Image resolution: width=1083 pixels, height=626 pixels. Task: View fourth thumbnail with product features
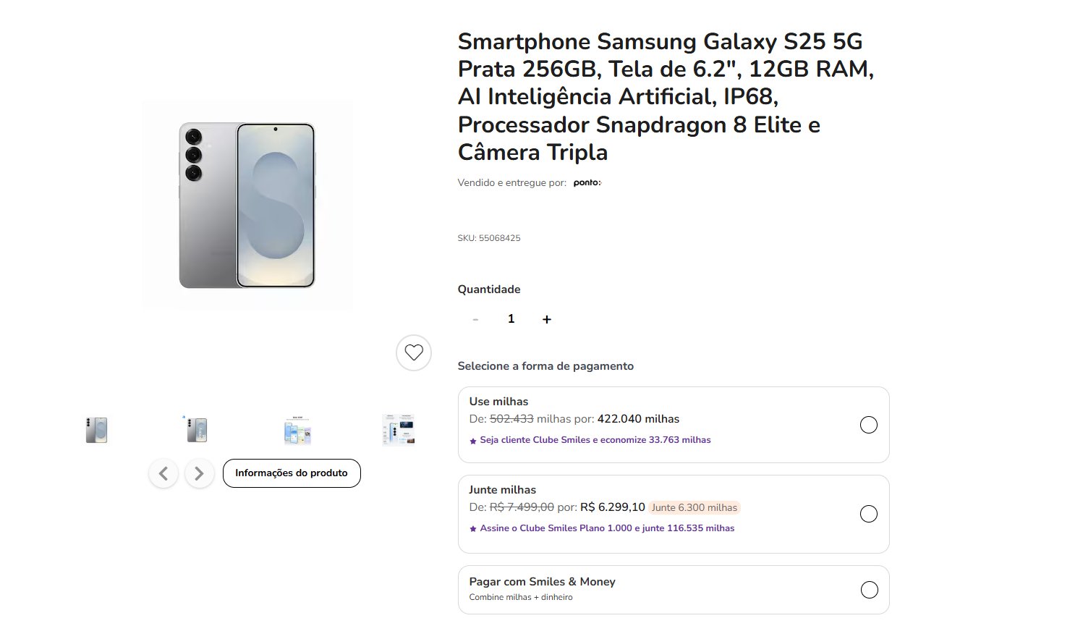399,430
